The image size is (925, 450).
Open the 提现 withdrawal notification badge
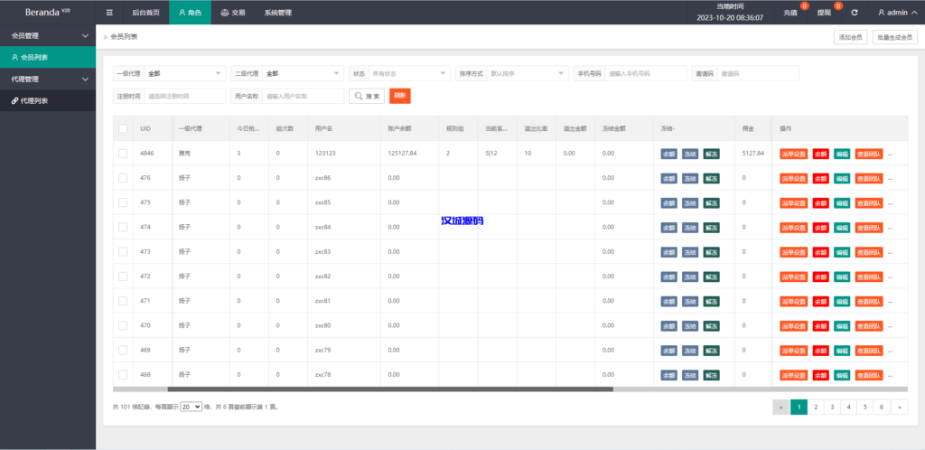[826, 13]
